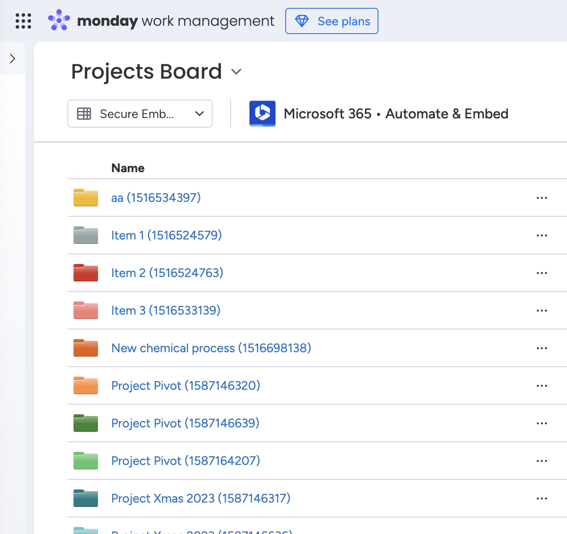The image size is (567, 534).
Task: Expand the collapsed left sidebar
Action: [x=13, y=59]
